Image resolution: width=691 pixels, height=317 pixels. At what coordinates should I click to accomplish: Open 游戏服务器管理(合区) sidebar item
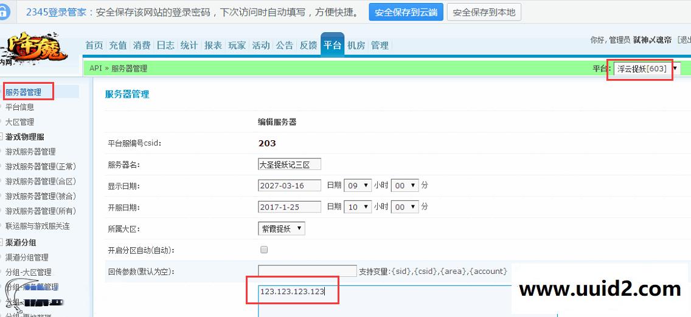(41, 181)
